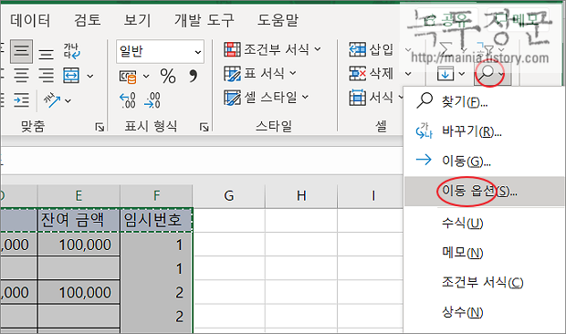The height and width of the screenshot is (334, 566).
Task: Open the 표시 형식 dialog launcher
Action: (204, 127)
